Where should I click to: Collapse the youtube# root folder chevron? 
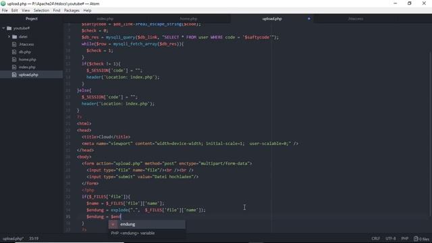(3, 28)
